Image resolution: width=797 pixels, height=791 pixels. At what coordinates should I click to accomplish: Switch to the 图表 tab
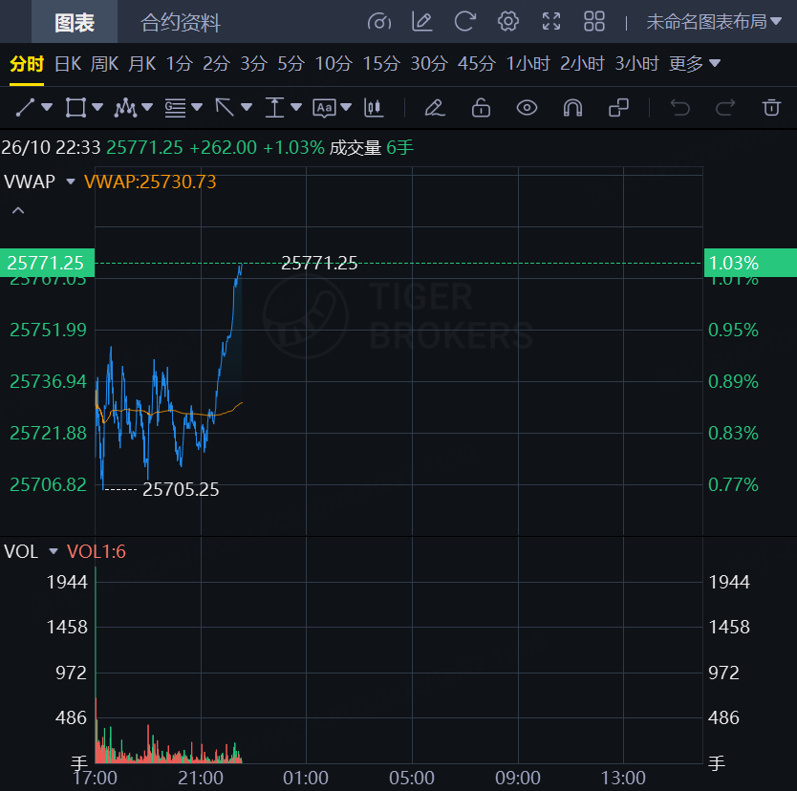75,22
